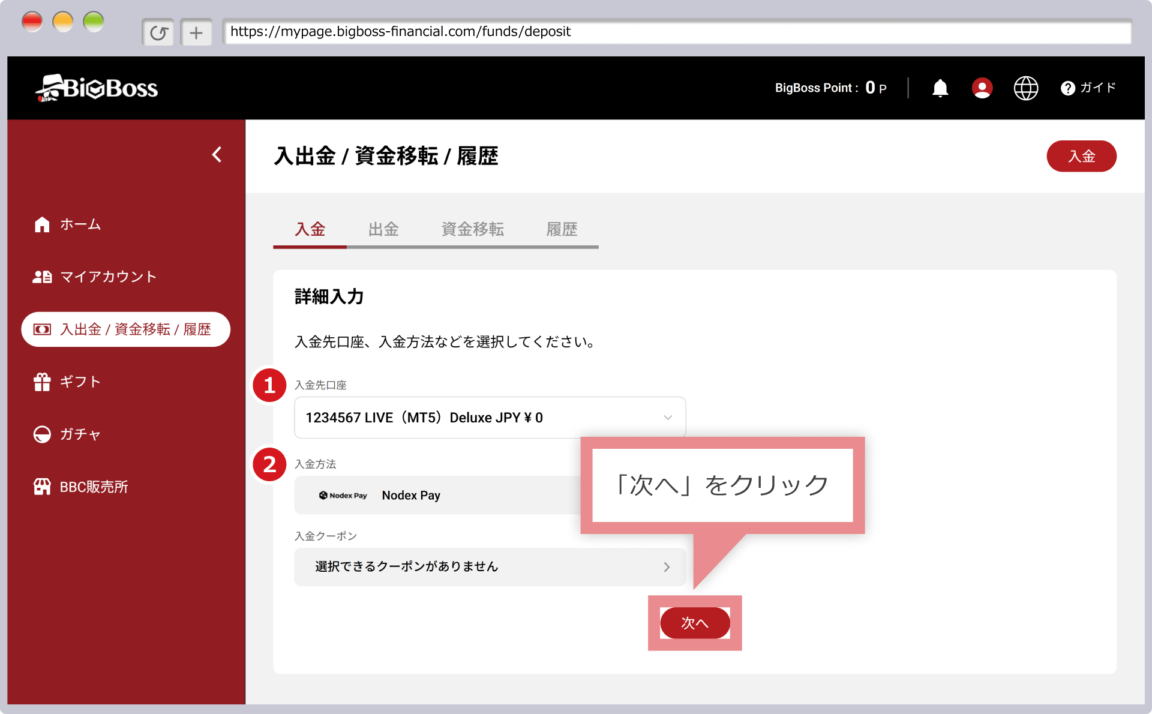Click the BigBoss Point balance text
1152x714 pixels.
(x=830, y=88)
